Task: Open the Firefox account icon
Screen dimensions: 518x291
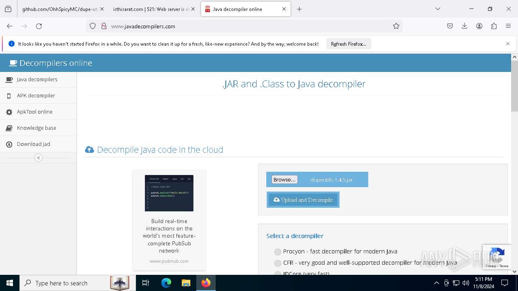Action: [x=479, y=26]
